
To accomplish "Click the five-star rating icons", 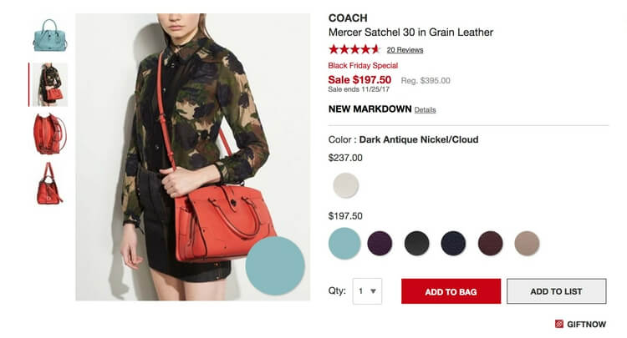I will click(354, 49).
